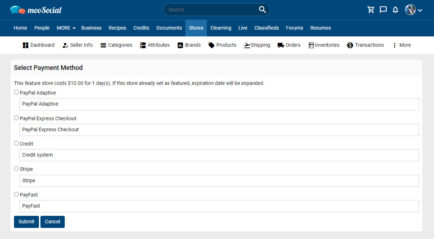Open the Documents section

coord(169,28)
